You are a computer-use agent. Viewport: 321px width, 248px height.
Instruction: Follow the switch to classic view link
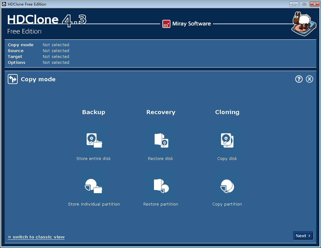pos(36,237)
